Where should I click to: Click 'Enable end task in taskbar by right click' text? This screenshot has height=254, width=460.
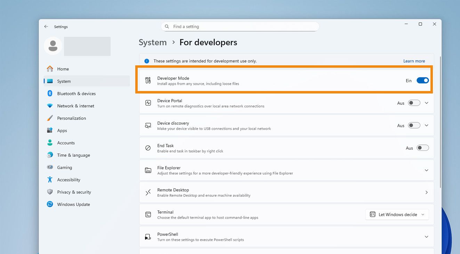(190, 151)
